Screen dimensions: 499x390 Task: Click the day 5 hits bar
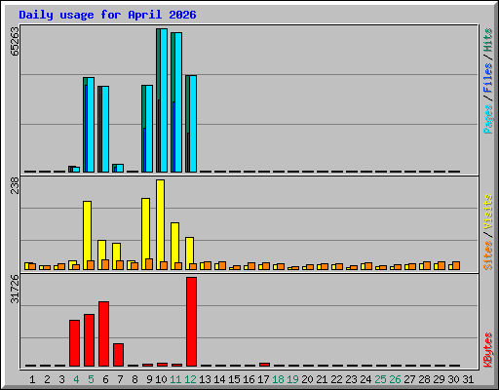point(85,125)
